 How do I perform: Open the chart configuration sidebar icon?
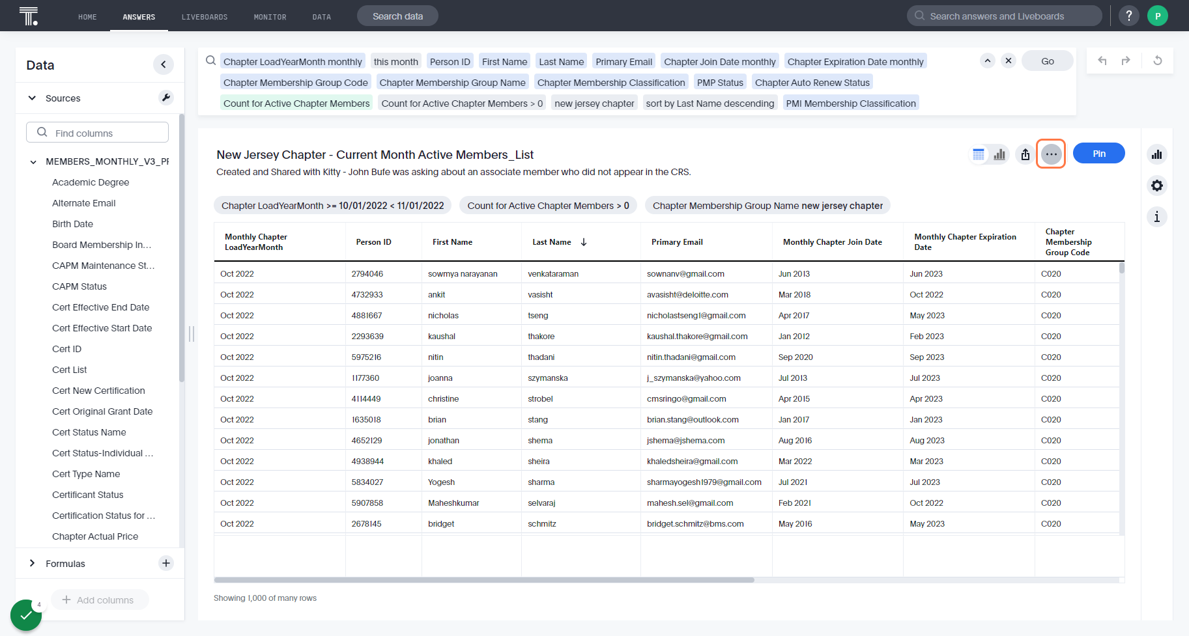click(1157, 154)
